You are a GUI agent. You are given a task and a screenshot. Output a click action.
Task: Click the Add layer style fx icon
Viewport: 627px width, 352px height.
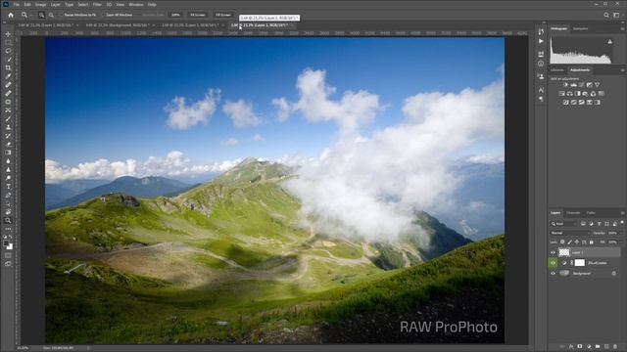point(571,346)
